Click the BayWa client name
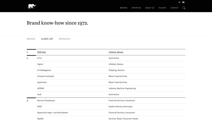 tap(40, 119)
